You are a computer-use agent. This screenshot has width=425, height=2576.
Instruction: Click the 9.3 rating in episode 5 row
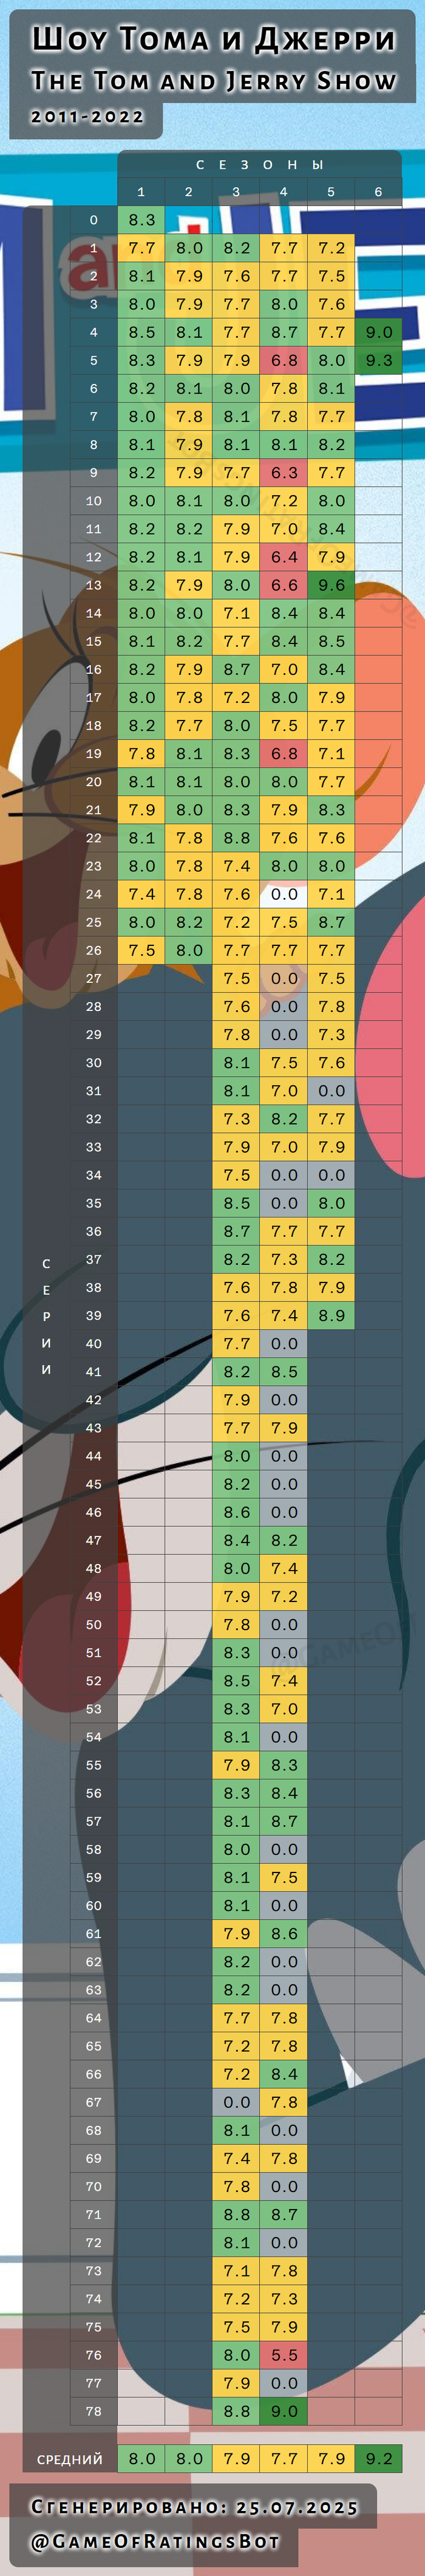click(379, 360)
